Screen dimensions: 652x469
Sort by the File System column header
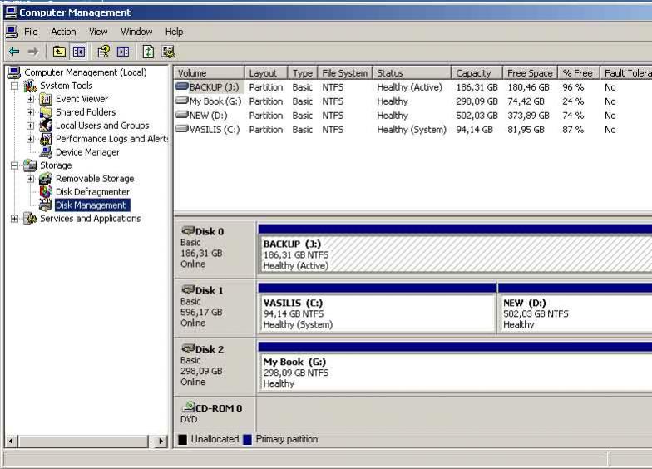[344, 73]
